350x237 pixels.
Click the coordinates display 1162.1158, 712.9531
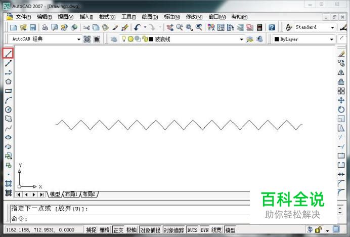click(40, 230)
